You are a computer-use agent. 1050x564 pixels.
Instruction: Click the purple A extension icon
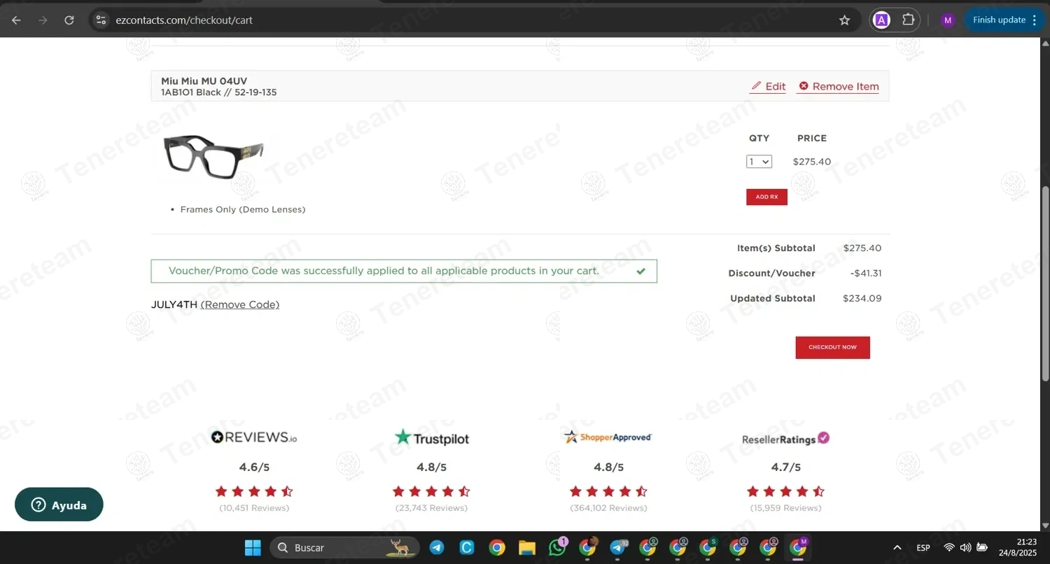[882, 20]
